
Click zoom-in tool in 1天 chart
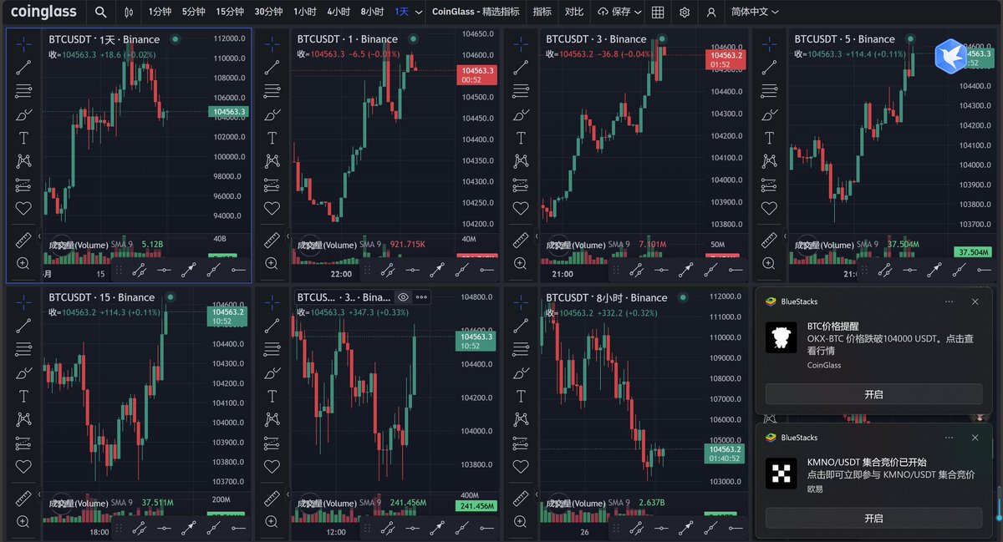click(x=23, y=263)
